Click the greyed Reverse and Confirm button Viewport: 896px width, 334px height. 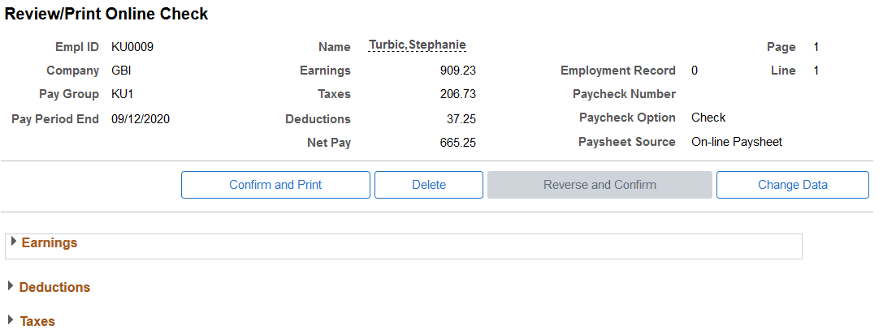pos(599,185)
